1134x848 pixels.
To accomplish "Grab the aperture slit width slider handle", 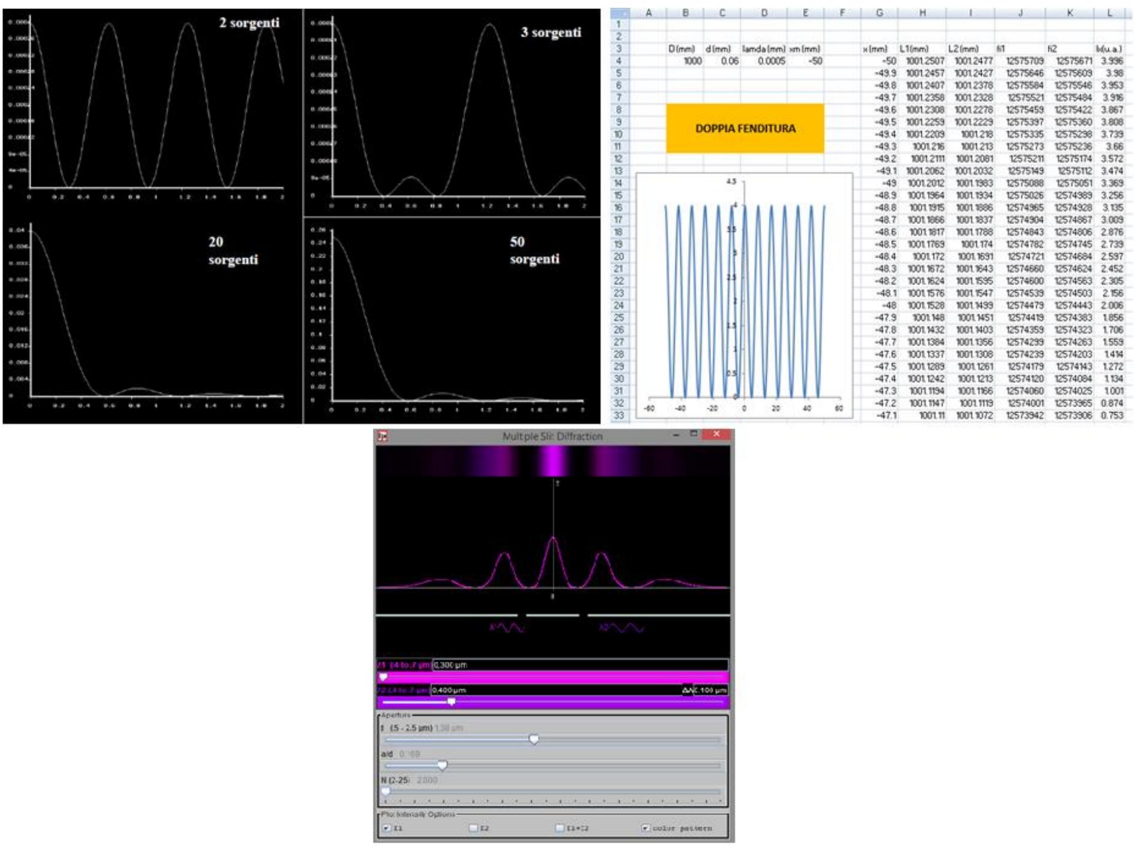I will (534, 740).
